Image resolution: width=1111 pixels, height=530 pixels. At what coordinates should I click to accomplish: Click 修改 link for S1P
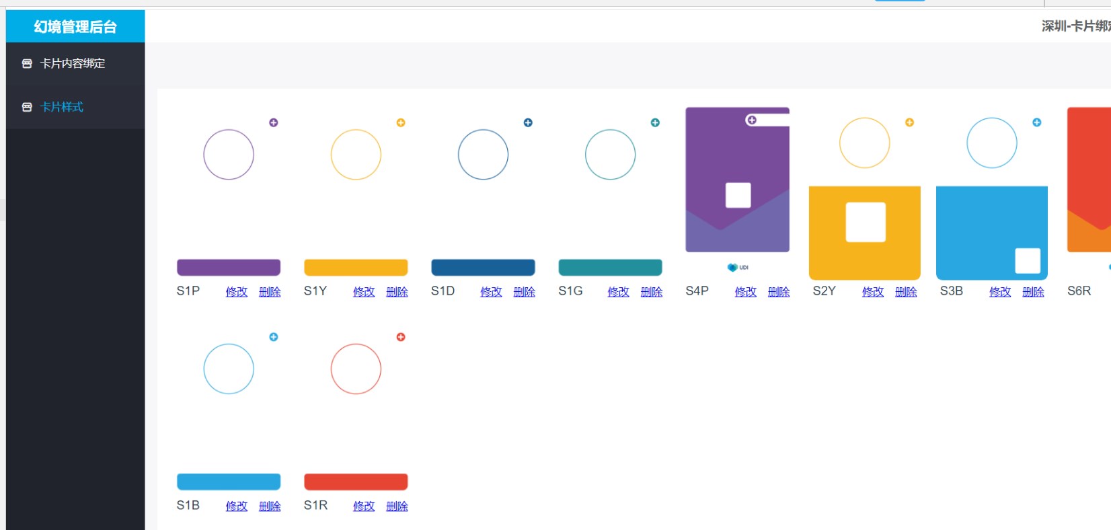237,291
